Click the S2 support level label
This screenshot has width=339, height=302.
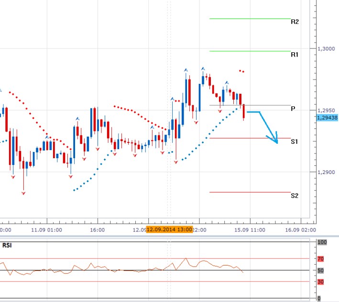[x=295, y=196]
